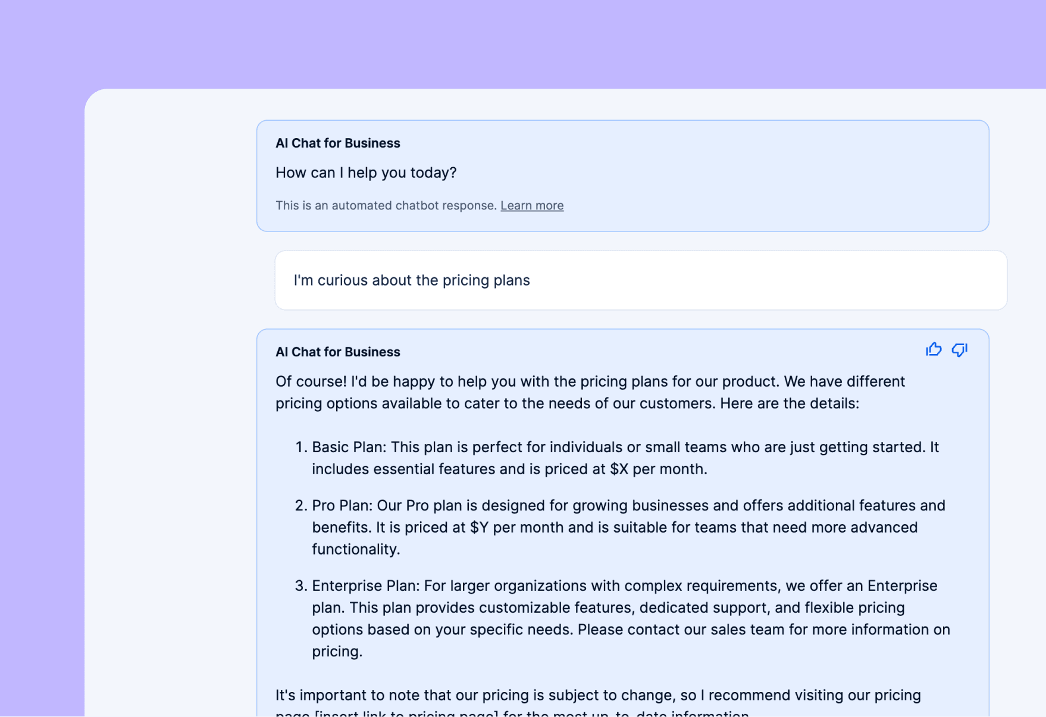Viewport: 1046px width, 717px height.
Task: Click the "I'm curious about the pricing plans" message
Action: (x=411, y=280)
